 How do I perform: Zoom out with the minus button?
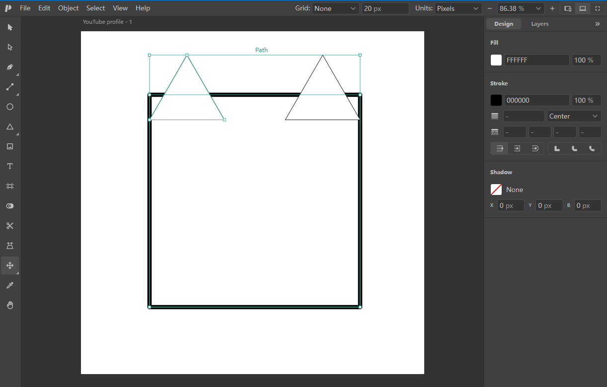click(x=490, y=8)
